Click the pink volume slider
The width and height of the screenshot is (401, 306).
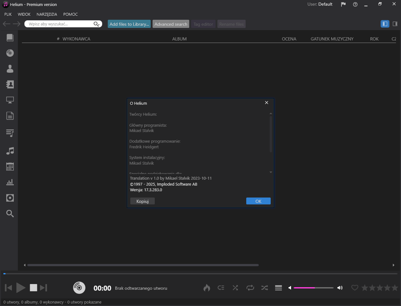pos(313,288)
